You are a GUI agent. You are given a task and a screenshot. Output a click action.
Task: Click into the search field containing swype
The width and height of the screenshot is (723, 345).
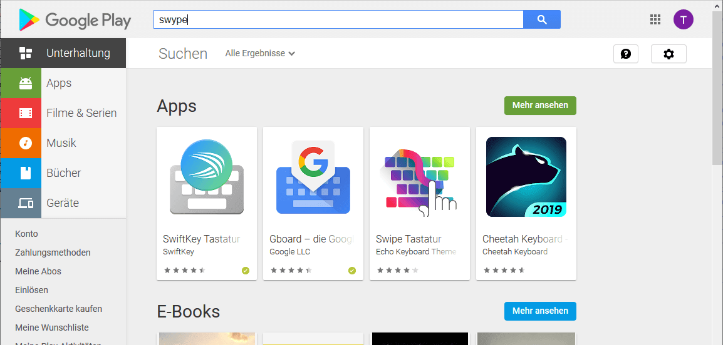pos(338,19)
